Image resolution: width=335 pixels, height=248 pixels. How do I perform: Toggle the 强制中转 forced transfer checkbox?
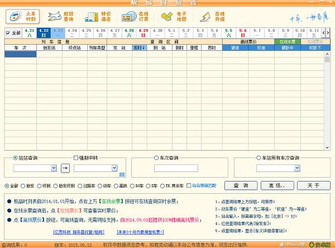[x=76, y=158]
